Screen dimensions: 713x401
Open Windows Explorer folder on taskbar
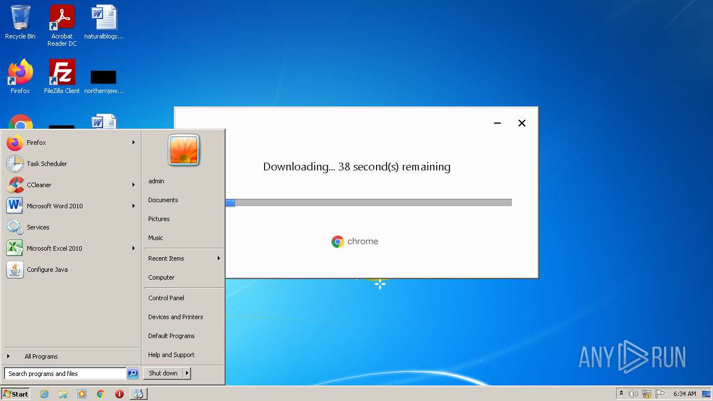(63, 394)
